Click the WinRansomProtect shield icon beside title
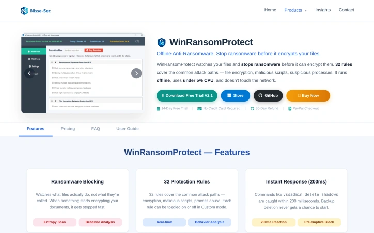 (x=162, y=43)
